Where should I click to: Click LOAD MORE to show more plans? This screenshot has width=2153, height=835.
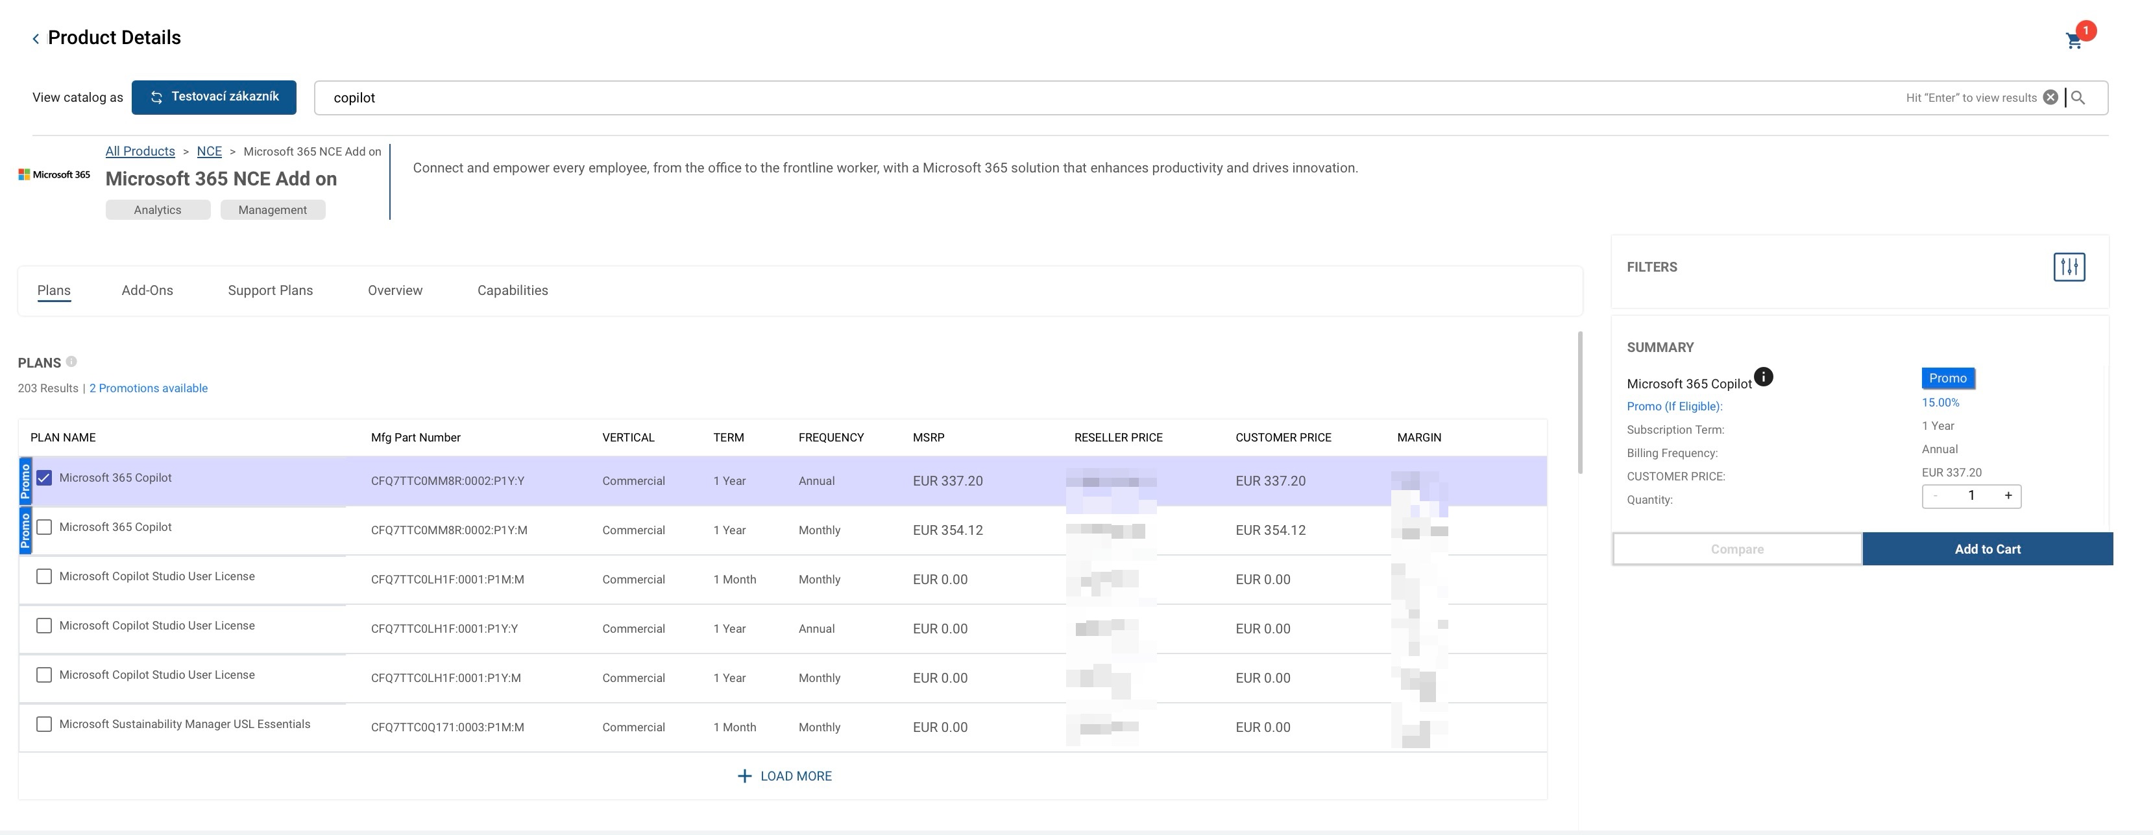[784, 777]
